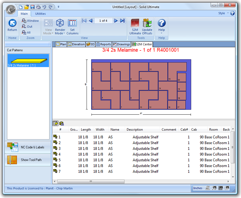Click the part icon in row 4
Image resolution: width=241 pixels, height=198 pixels.
click(x=55, y=154)
